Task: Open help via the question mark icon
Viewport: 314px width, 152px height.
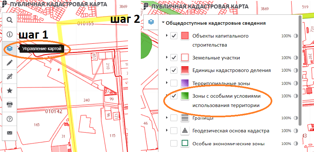Action: click(10, 119)
